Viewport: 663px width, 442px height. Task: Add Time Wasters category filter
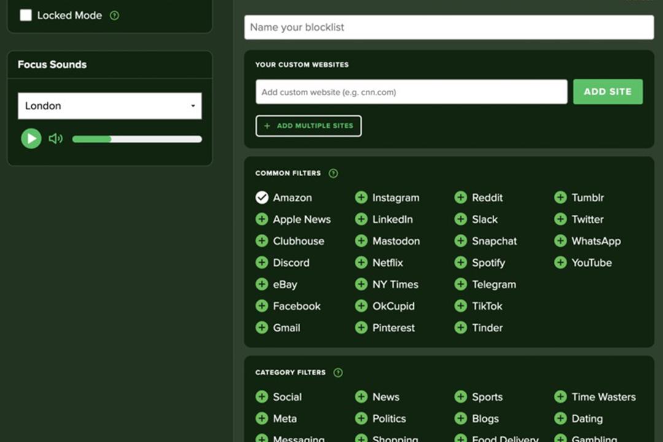[x=560, y=397]
